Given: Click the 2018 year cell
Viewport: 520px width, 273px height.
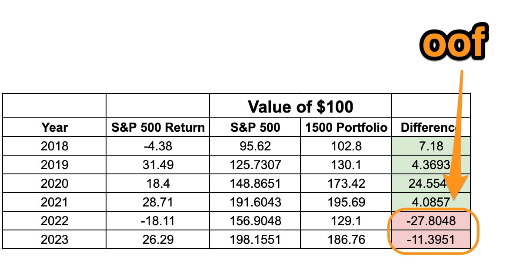Looking at the screenshot, I should click(x=54, y=146).
